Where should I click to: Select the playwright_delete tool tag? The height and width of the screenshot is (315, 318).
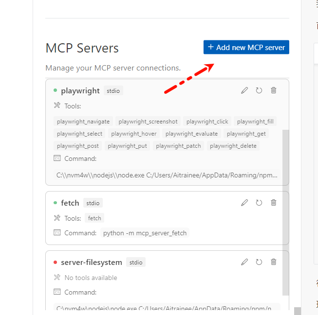click(233, 146)
